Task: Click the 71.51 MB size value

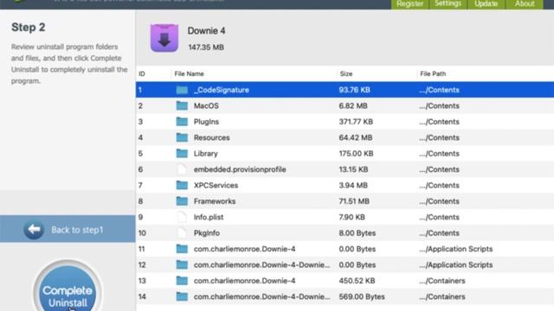Action: coord(354,201)
